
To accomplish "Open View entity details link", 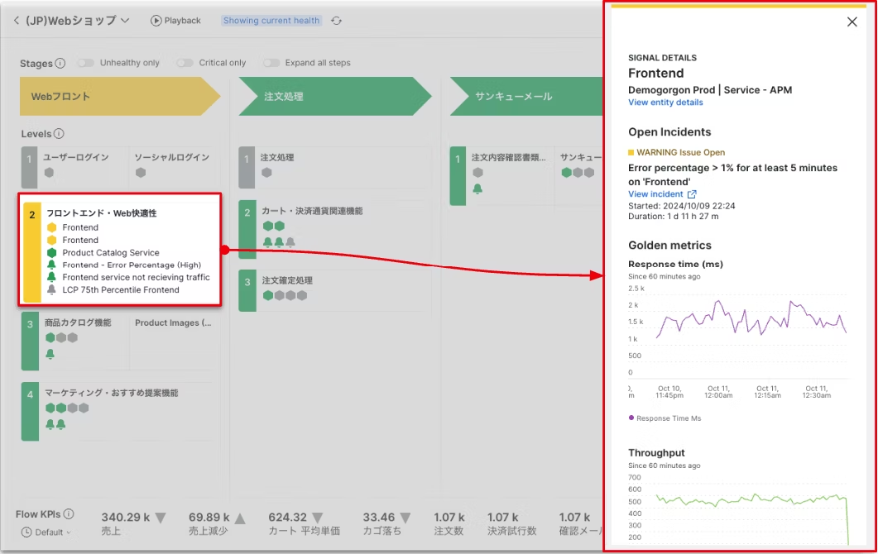I will (665, 103).
